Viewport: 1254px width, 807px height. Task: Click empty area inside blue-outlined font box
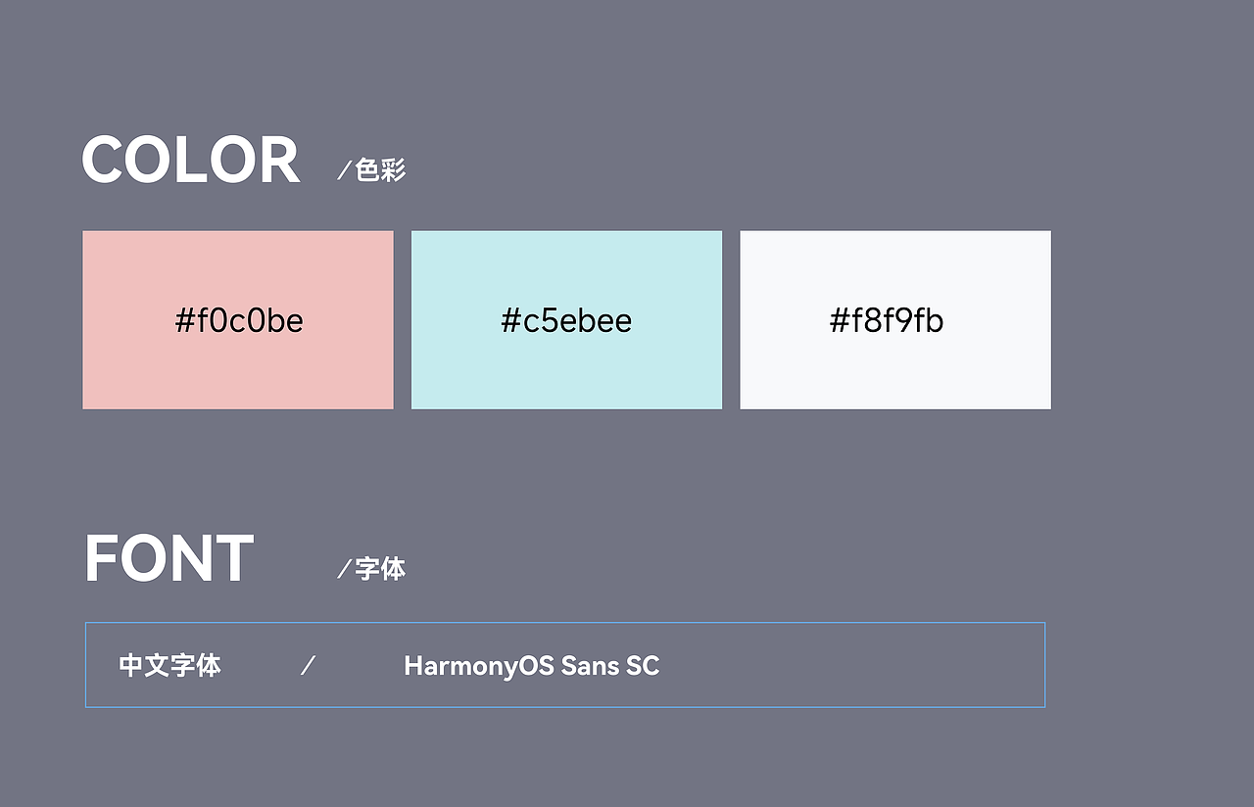(x=852, y=666)
